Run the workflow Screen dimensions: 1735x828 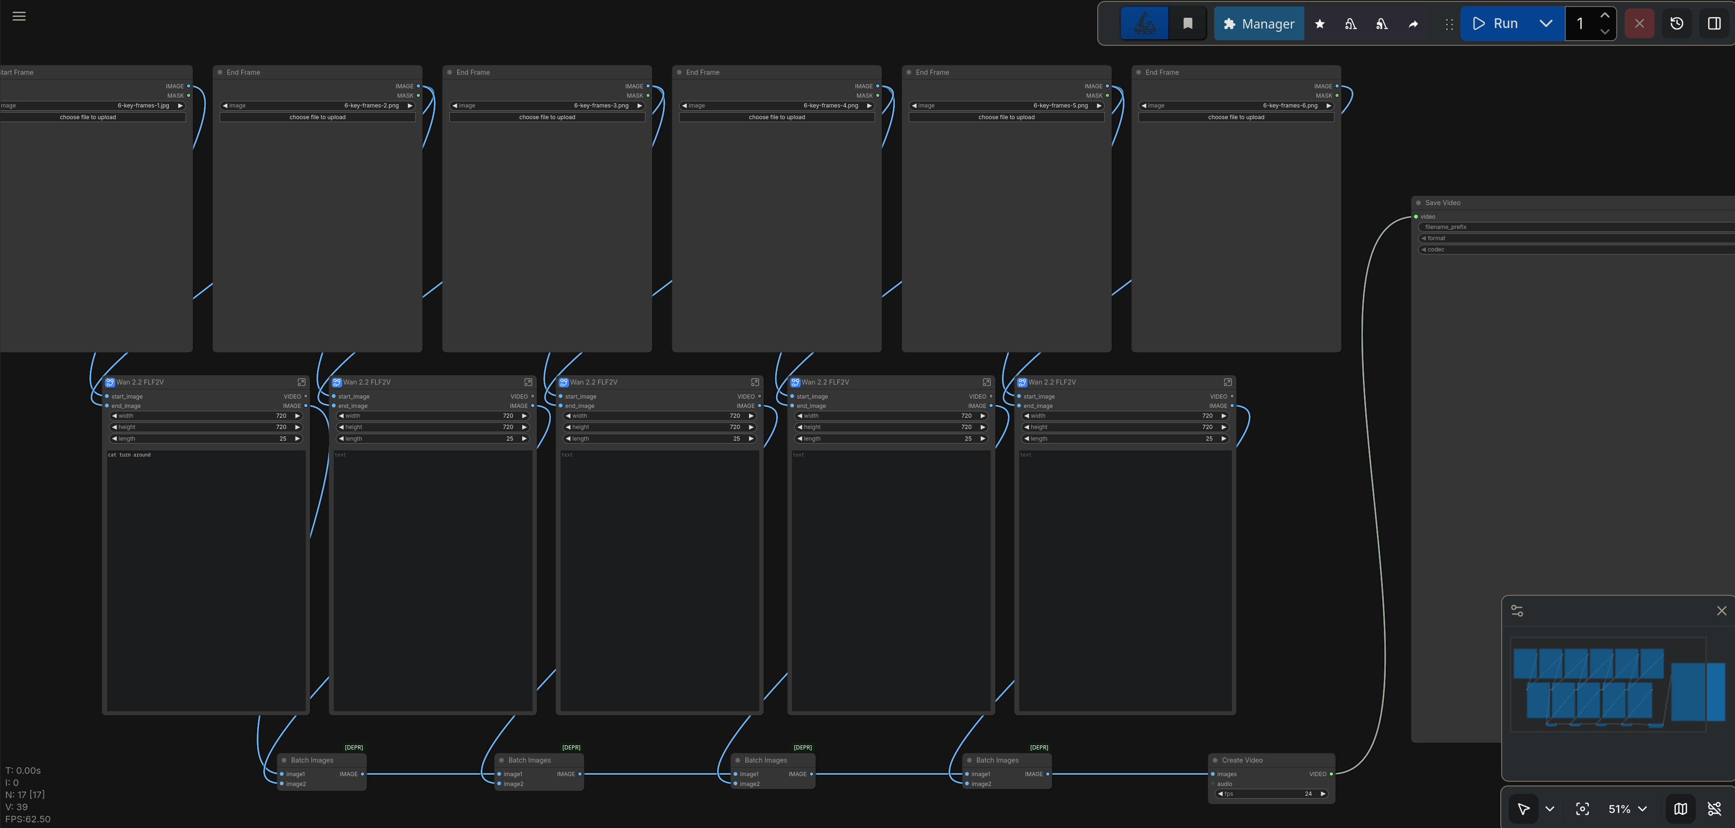coord(1495,23)
